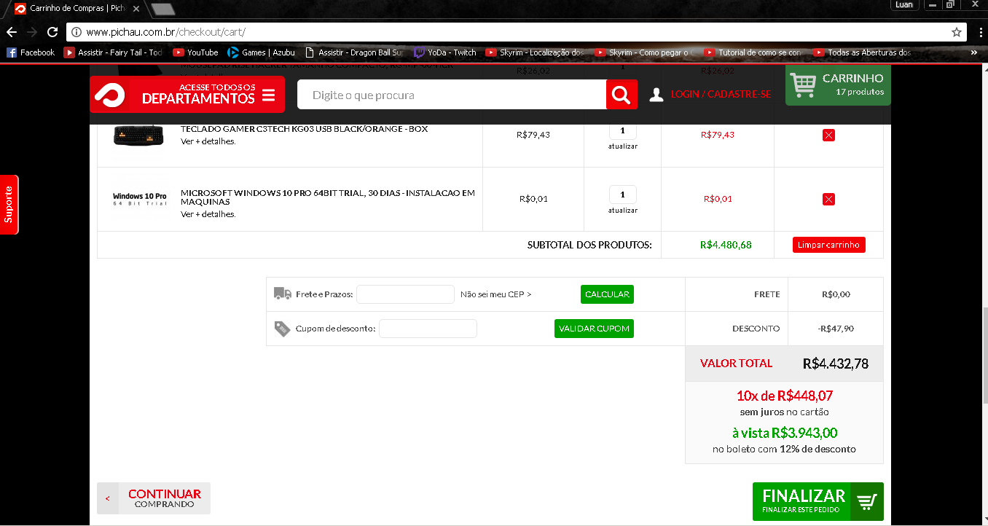Remove the Windows 10 Pro item

(x=828, y=199)
